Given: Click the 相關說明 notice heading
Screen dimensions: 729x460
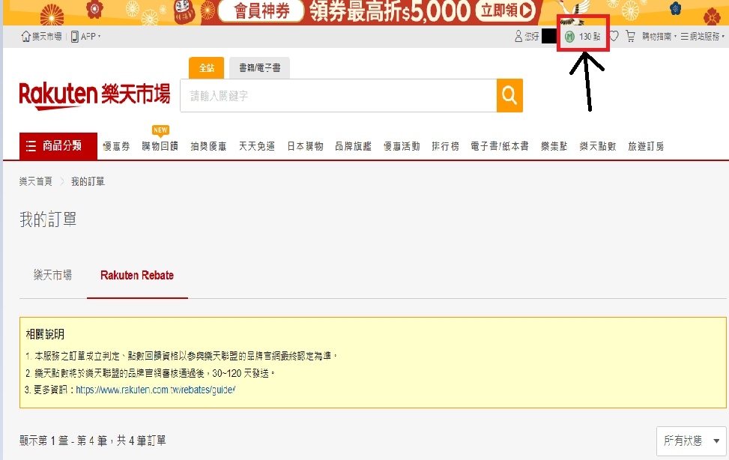Looking at the screenshot, I should tap(45, 334).
